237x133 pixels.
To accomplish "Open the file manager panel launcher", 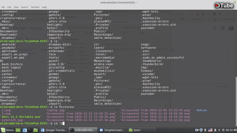I will 36,130.
